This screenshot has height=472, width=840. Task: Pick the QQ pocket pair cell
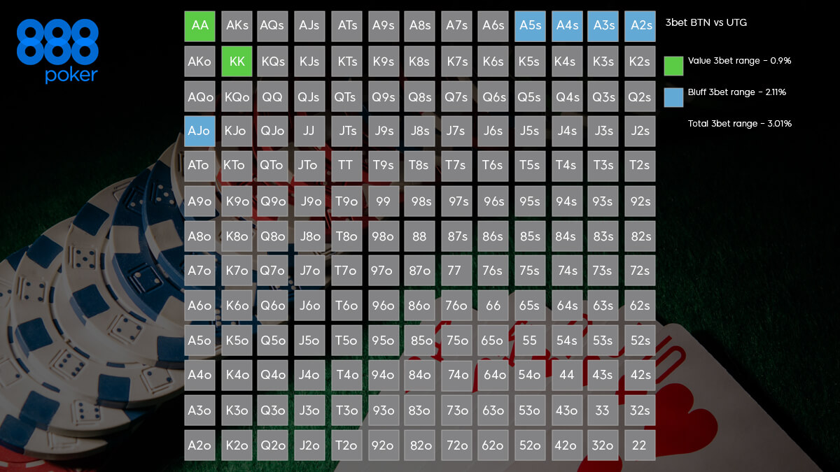click(x=272, y=96)
